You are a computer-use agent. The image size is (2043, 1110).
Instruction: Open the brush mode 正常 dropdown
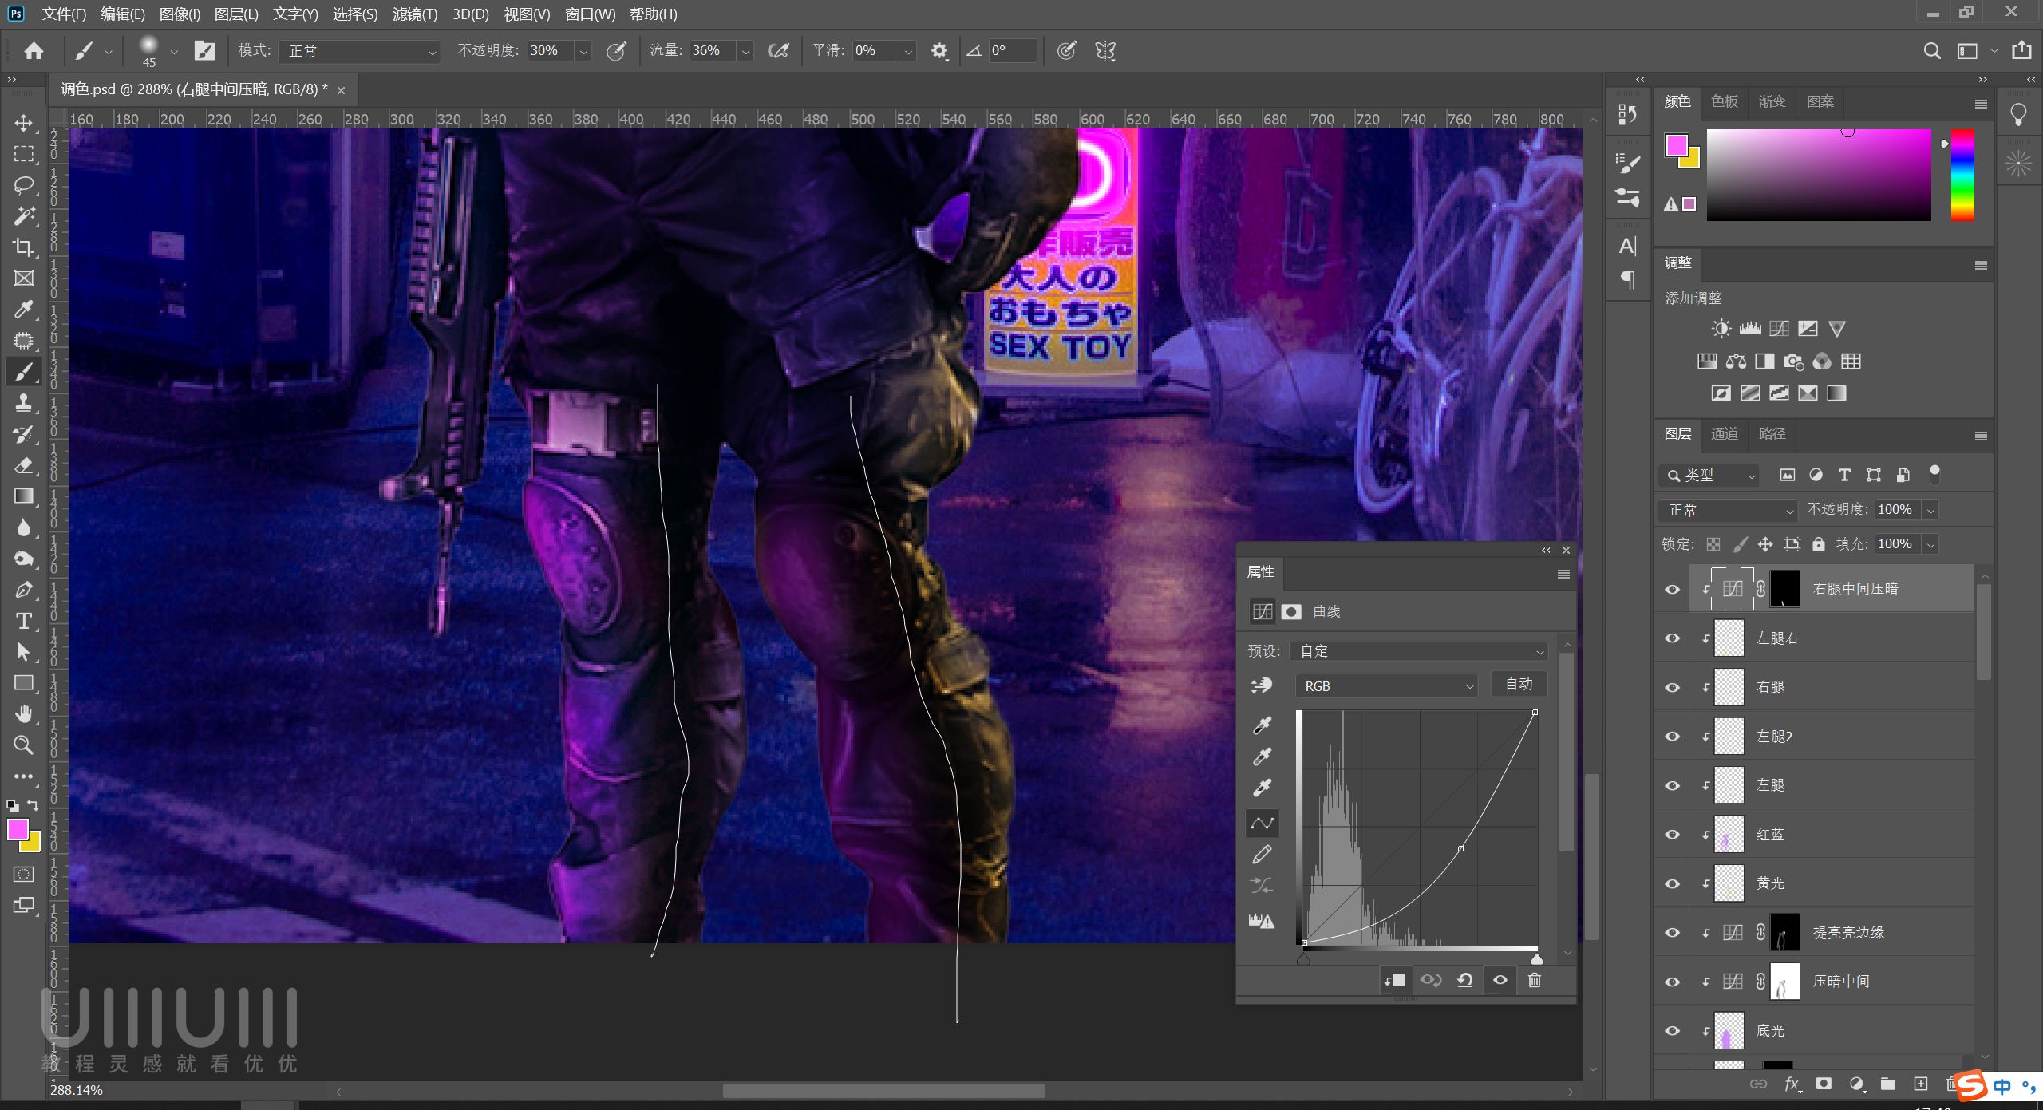tap(360, 51)
